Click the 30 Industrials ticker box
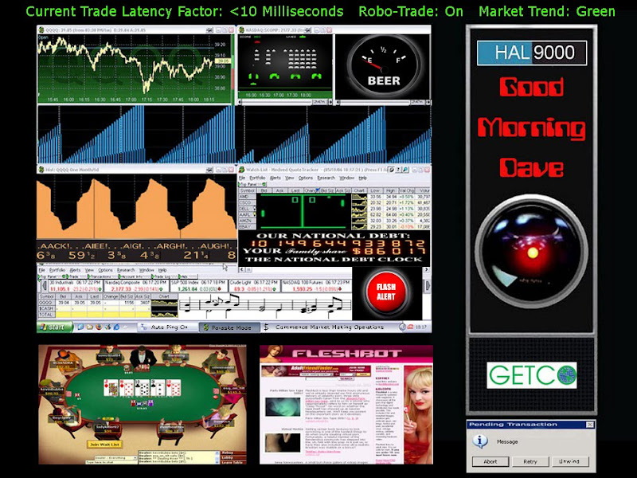Screen dimensions: 637x478 coord(75,285)
